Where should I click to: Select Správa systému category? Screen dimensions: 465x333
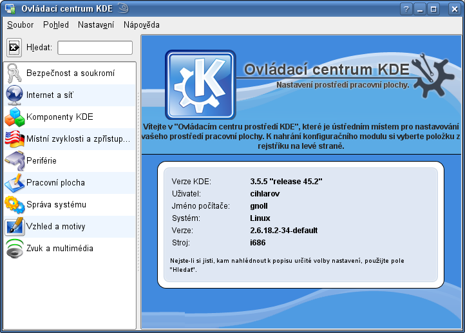[70, 205]
